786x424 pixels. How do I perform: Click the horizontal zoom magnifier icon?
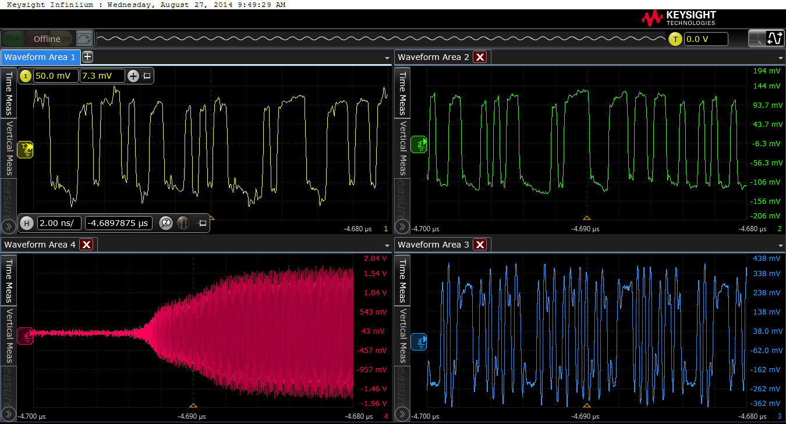[166, 223]
